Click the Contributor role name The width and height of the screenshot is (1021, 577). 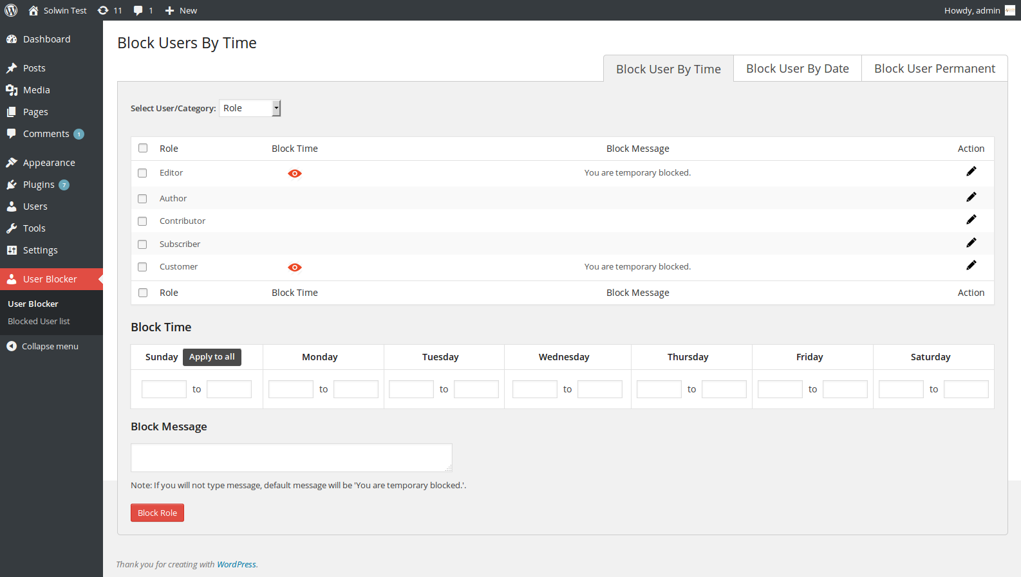point(182,221)
